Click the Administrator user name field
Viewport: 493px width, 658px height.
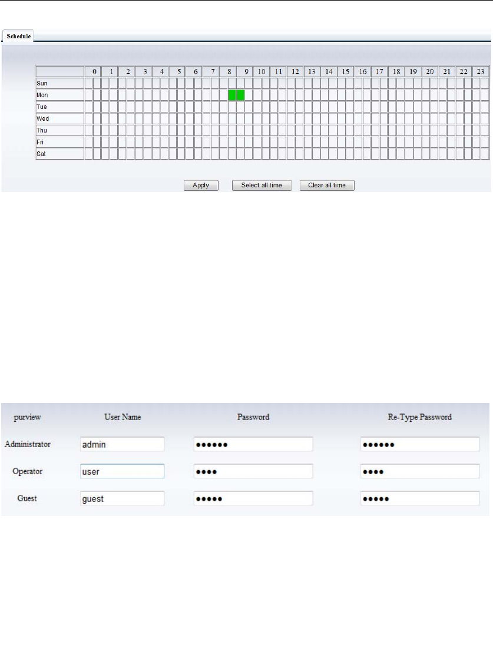122,444
